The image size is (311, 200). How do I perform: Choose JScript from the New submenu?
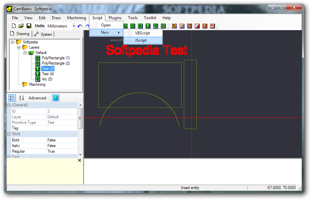(143, 40)
